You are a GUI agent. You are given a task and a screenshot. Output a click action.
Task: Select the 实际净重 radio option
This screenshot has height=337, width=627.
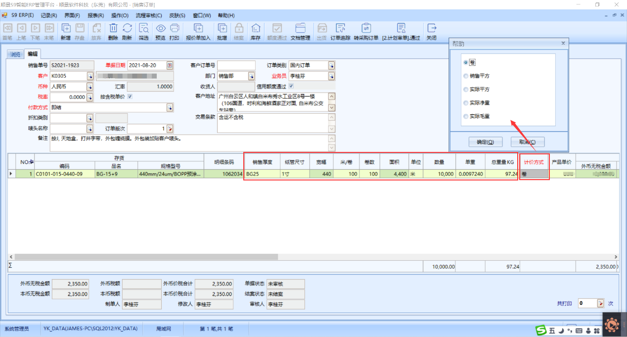point(466,103)
